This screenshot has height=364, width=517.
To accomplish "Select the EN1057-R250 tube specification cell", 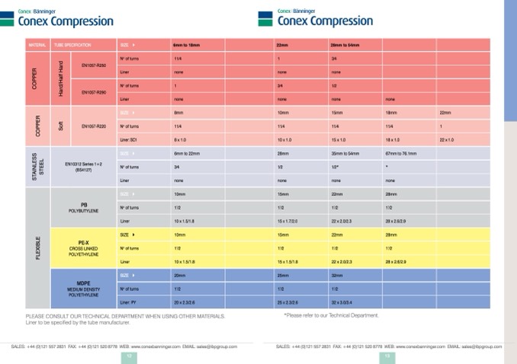I will pyautogui.click(x=93, y=65).
